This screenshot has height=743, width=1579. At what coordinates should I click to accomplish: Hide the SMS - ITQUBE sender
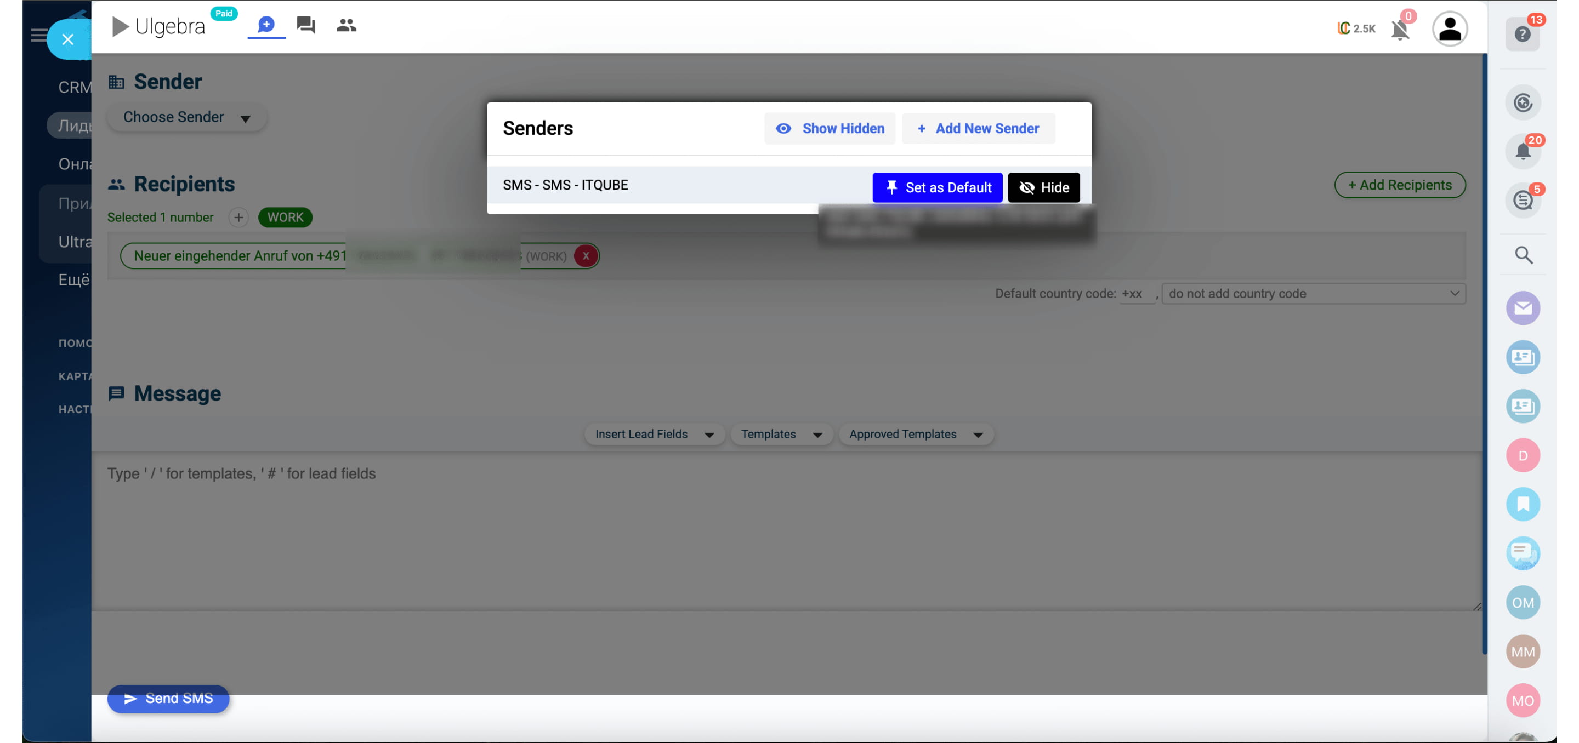click(1043, 187)
